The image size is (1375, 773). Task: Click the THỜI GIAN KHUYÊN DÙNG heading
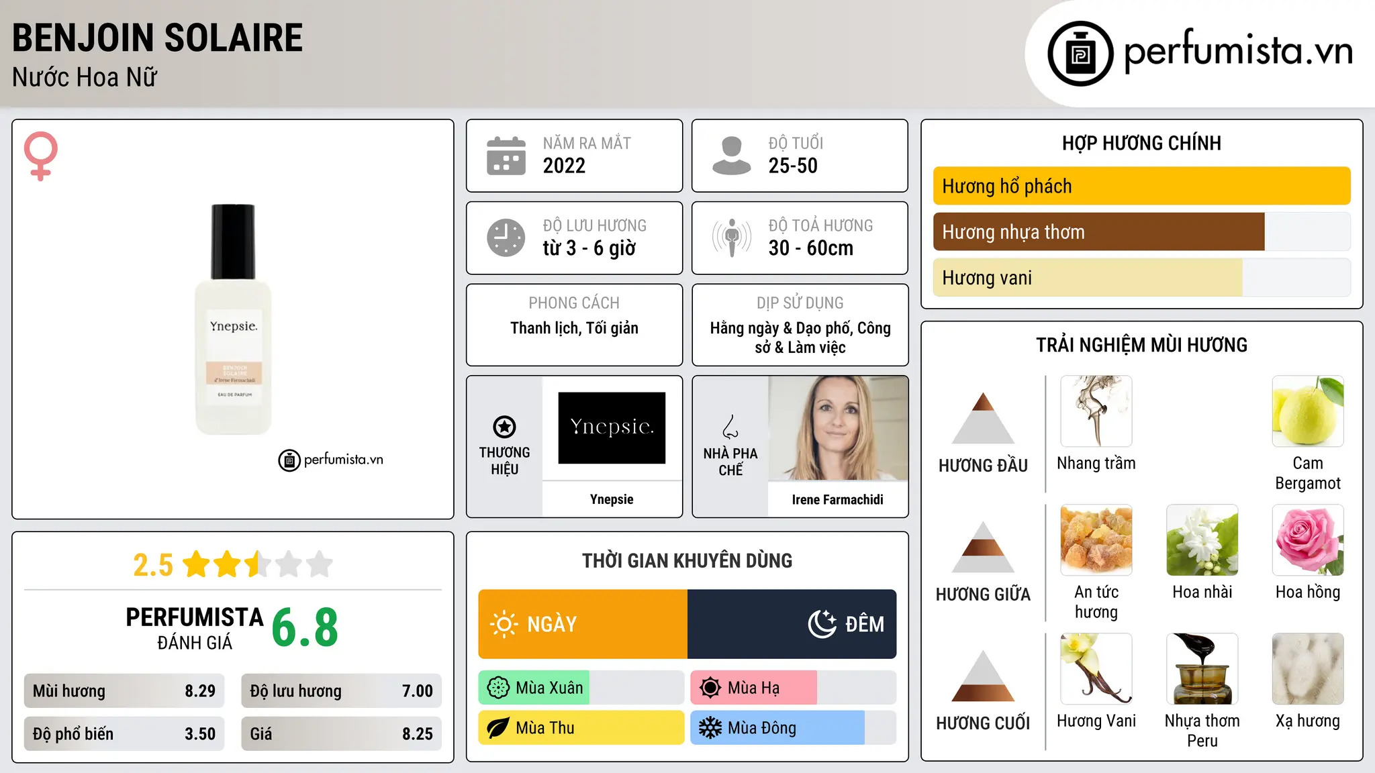(687, 560)
